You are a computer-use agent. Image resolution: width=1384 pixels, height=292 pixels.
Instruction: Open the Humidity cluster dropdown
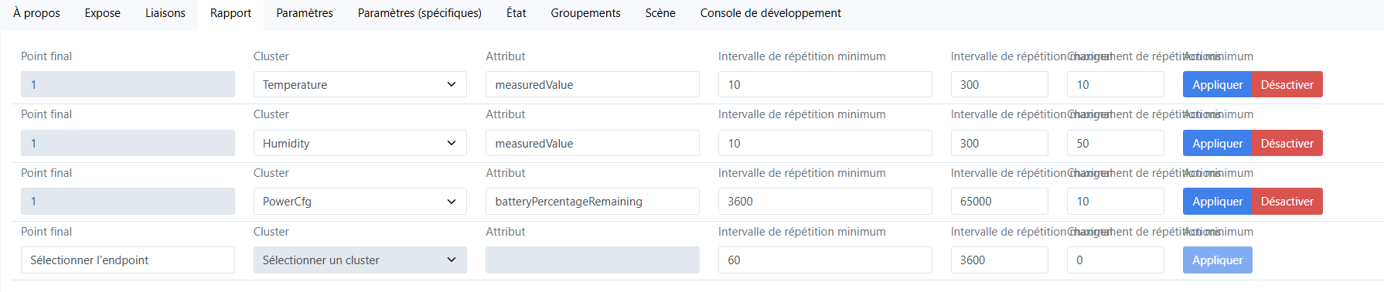pos(360,143)
